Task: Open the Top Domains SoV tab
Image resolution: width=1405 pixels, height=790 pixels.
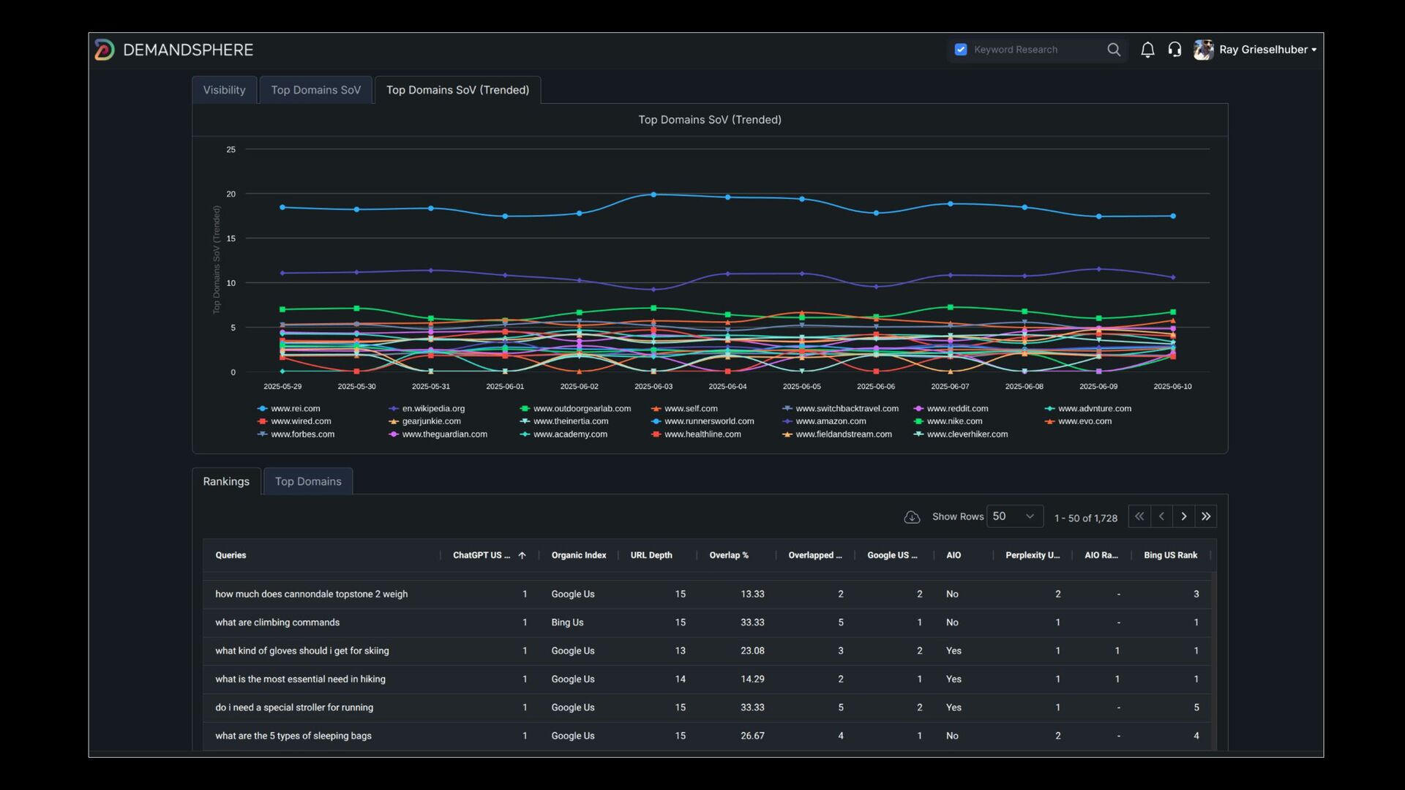Action: tap(315, 90)
